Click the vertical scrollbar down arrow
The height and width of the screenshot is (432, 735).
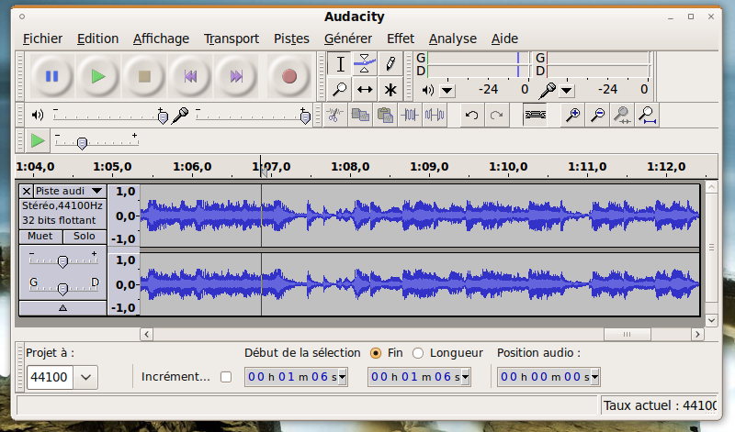(711, 321)
